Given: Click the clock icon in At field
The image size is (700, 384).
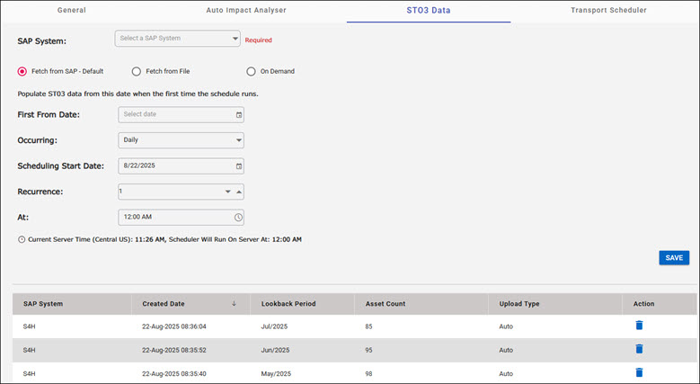Looking at the screenshot, I should 238,217.
